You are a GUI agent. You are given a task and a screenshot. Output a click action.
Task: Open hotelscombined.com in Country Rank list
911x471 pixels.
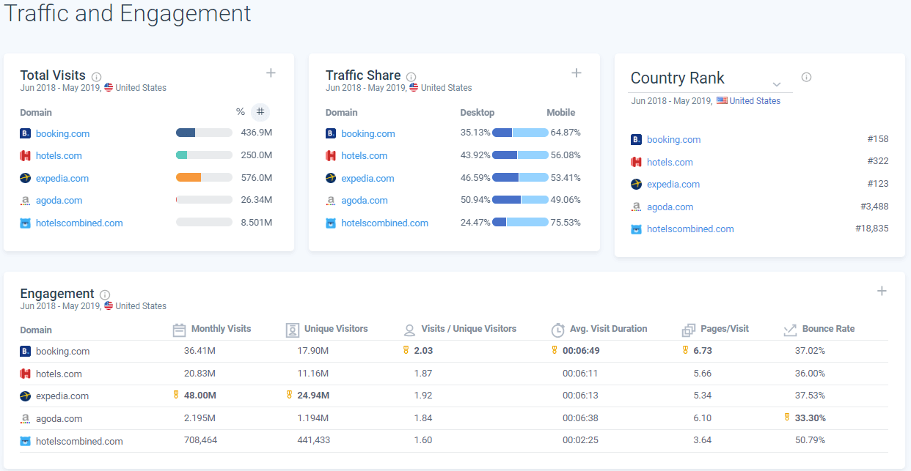689,229
